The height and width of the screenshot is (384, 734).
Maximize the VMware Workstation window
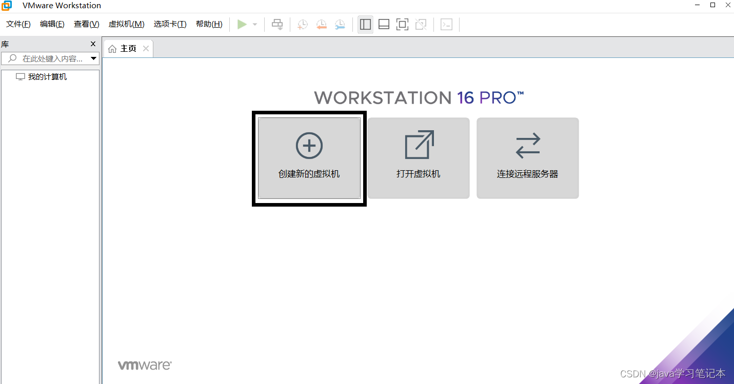click(713, 5)
